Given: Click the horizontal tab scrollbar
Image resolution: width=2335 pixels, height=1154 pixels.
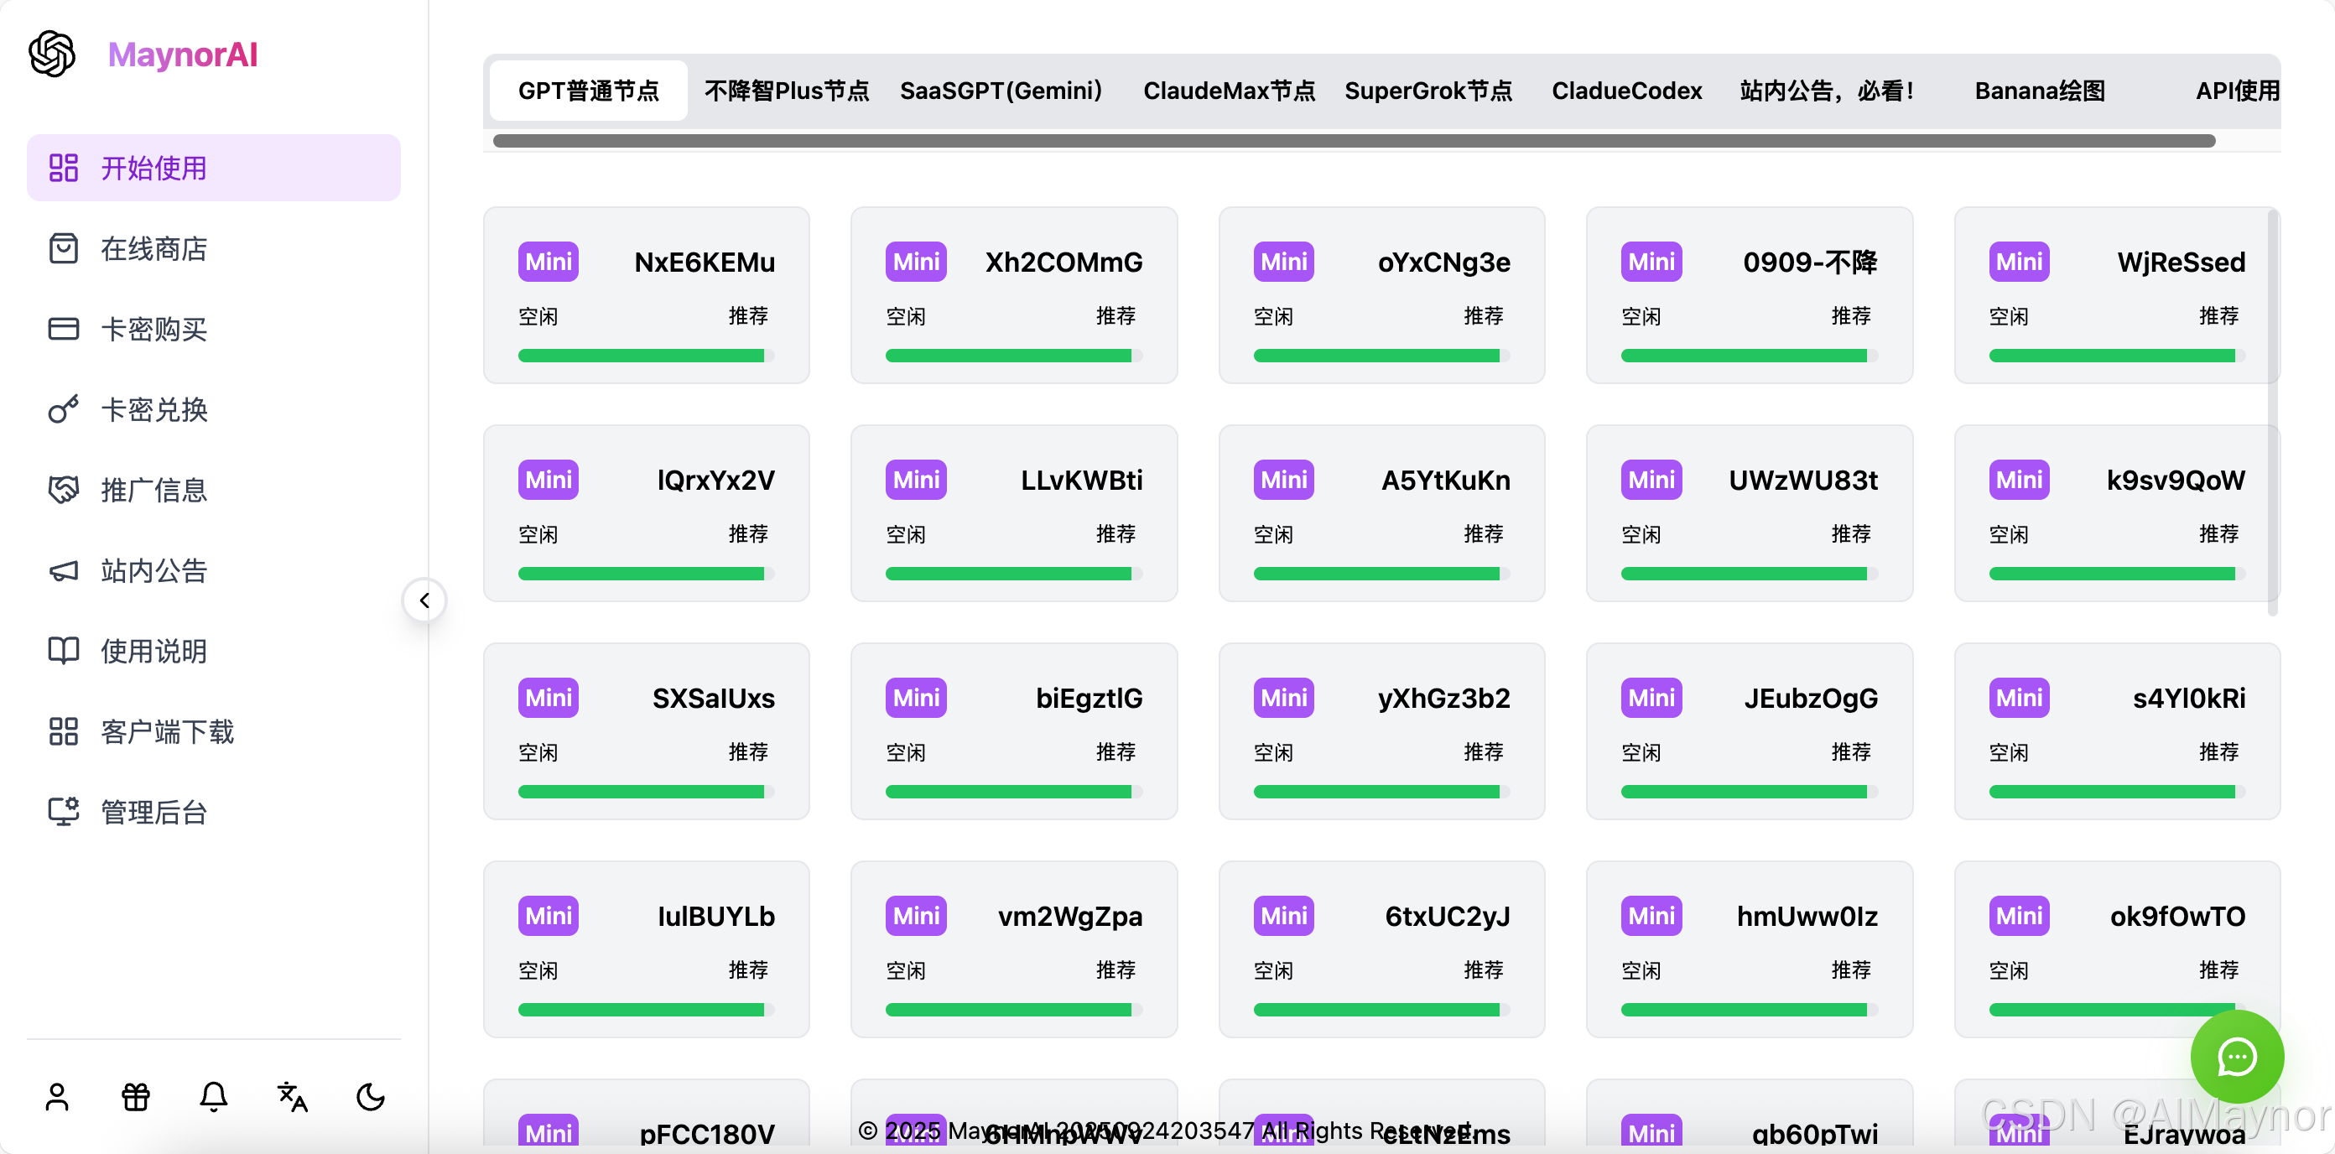Looking at the screenshot, I should 1354,141.
